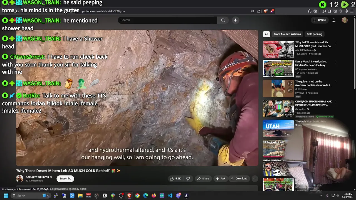This screenshot has height=200, width=356.
Task: Open Leo AI sparkle icon in toolbar
Action: coord(341,11)
